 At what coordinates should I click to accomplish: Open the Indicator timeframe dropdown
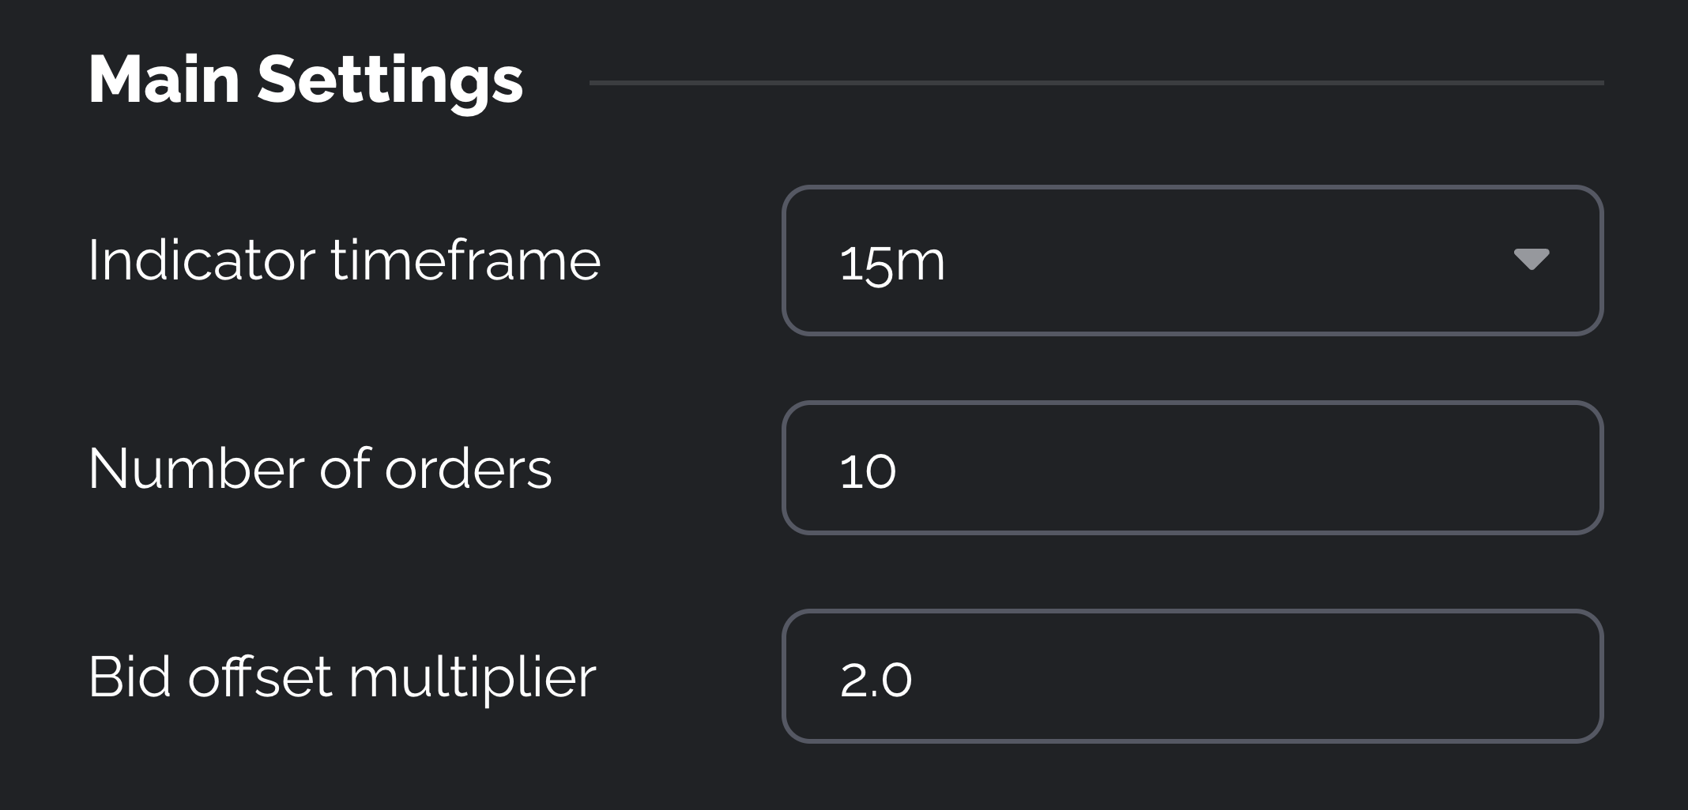tap(1192, 261)
